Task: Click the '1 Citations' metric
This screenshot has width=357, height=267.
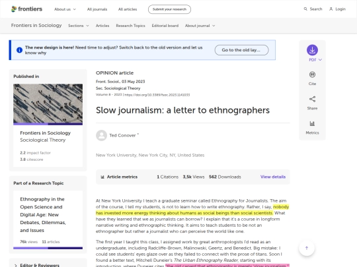Action: point(167,177)
